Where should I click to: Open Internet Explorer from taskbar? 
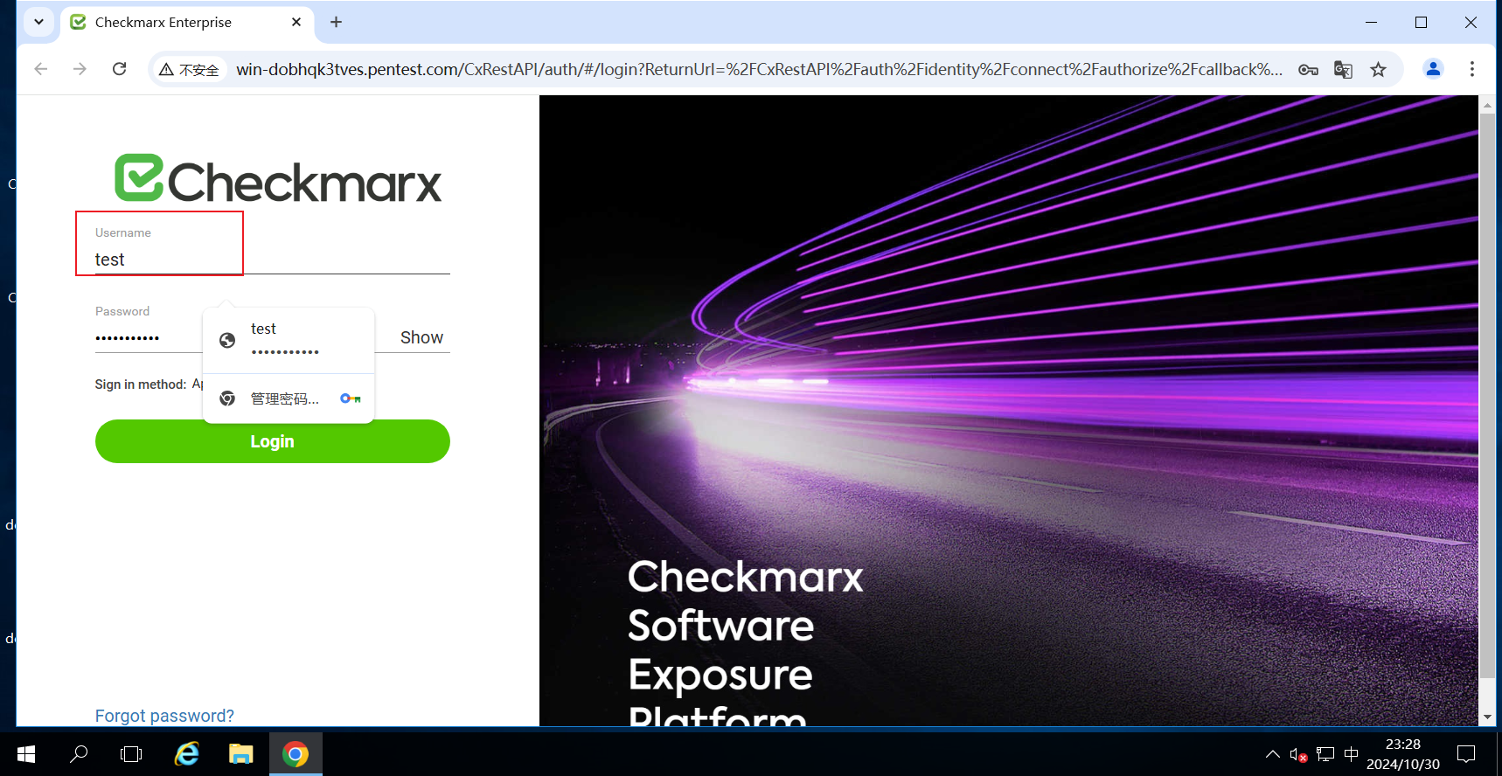tap(187, 753)
